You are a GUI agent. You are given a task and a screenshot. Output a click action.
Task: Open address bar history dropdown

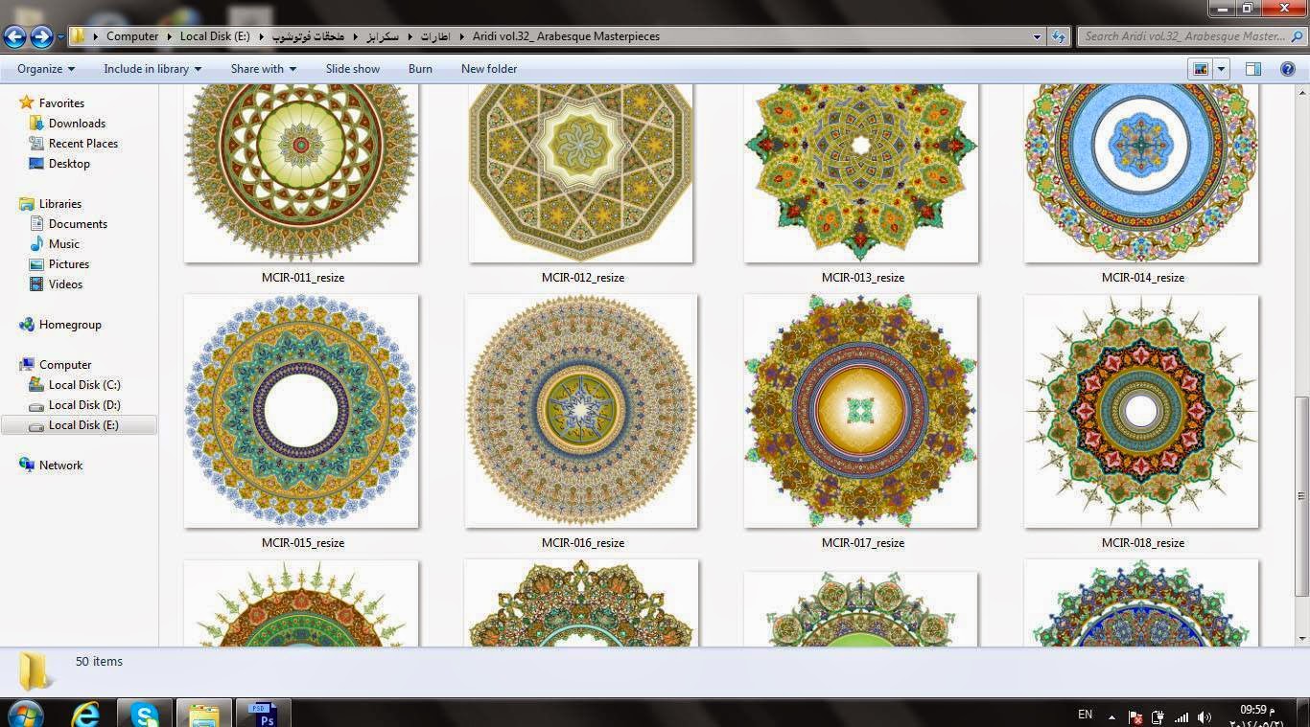click(1038, 36)
